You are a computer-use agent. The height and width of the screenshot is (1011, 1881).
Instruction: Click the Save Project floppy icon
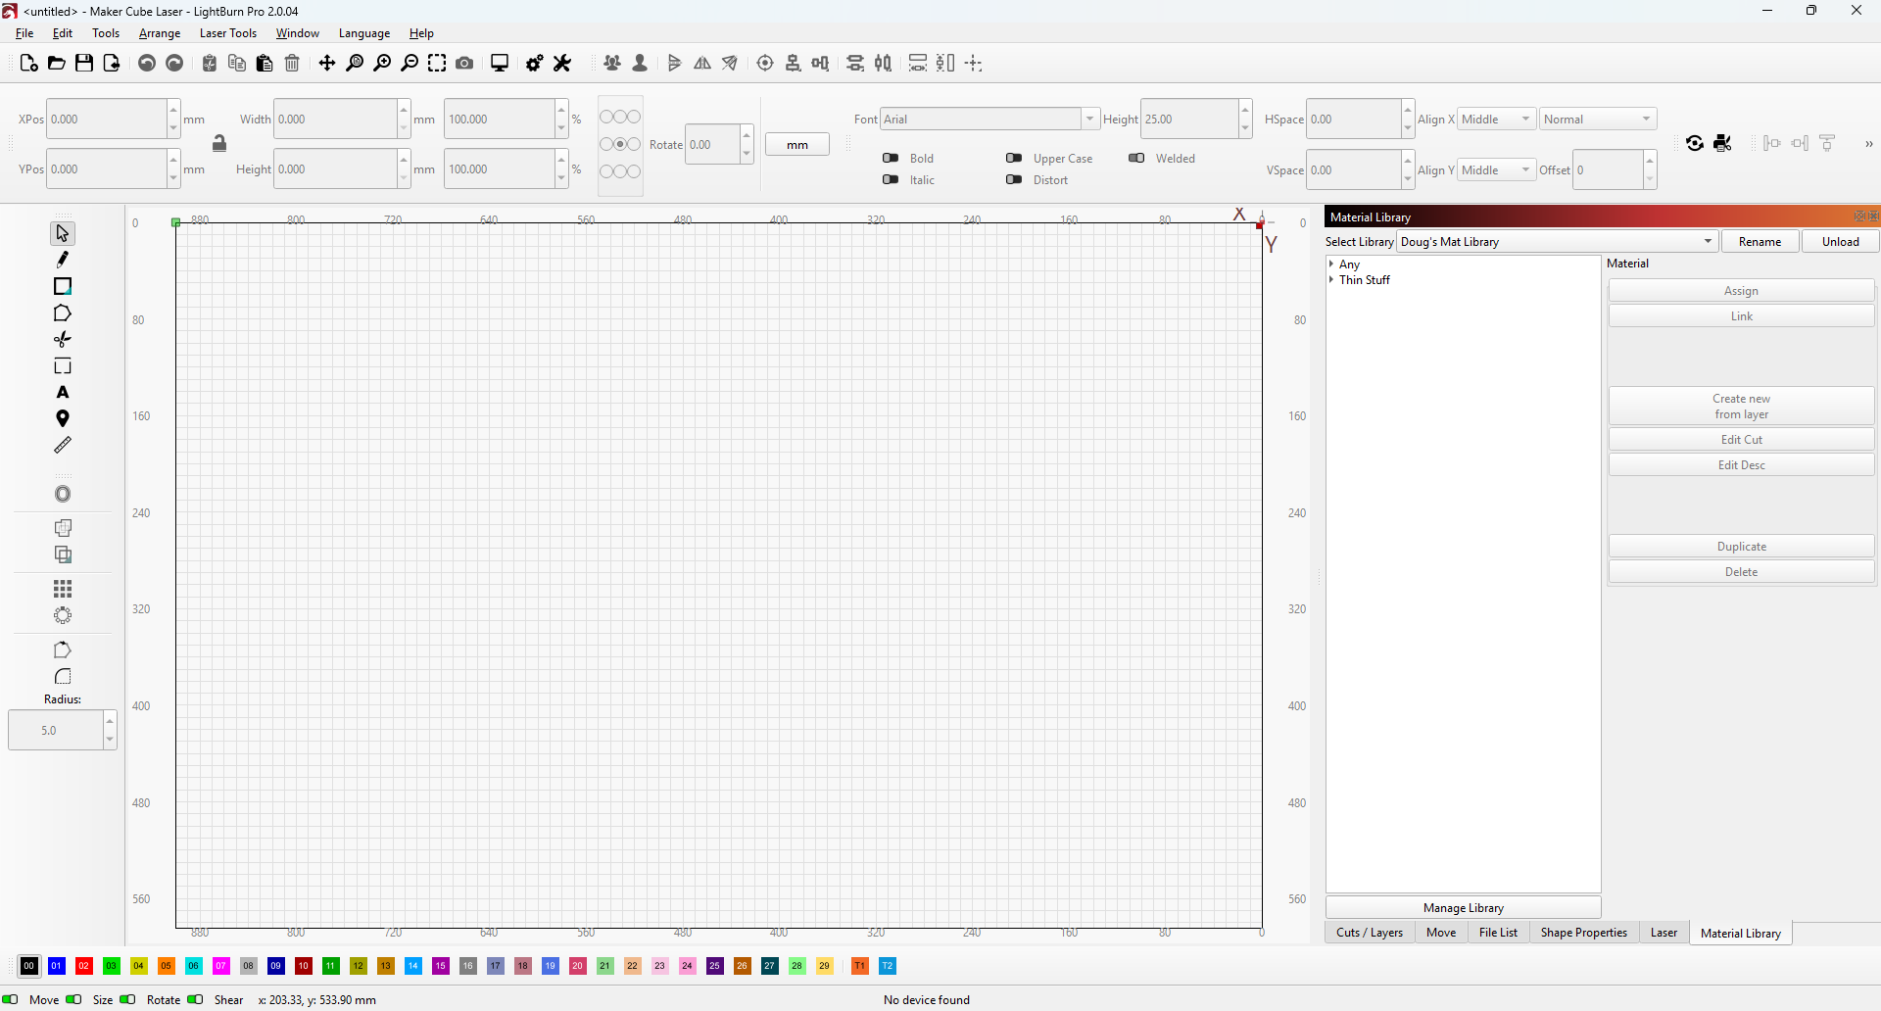pos(84,64)
